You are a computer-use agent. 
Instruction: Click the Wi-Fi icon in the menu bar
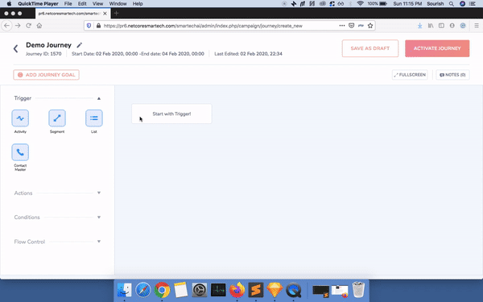[360, 4]
